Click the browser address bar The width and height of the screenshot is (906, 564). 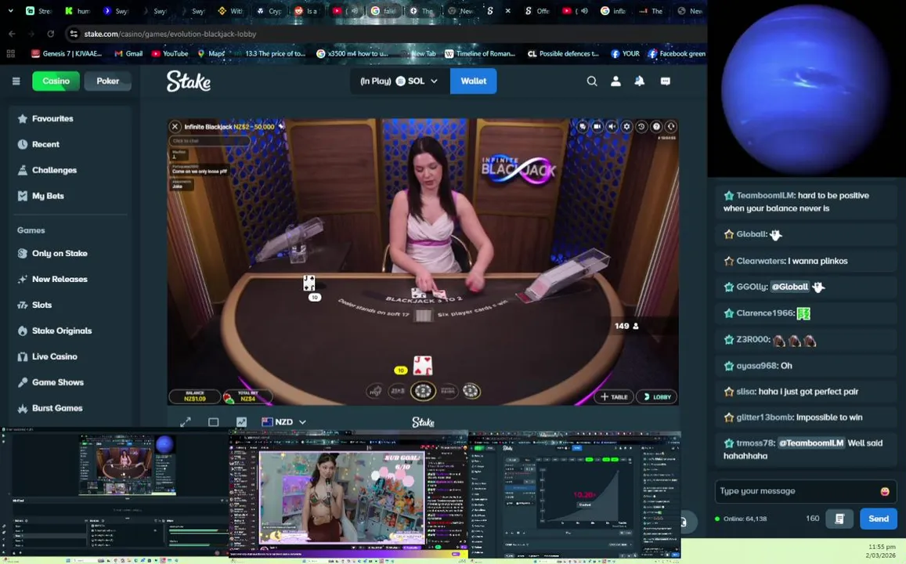tap(384, 34)
